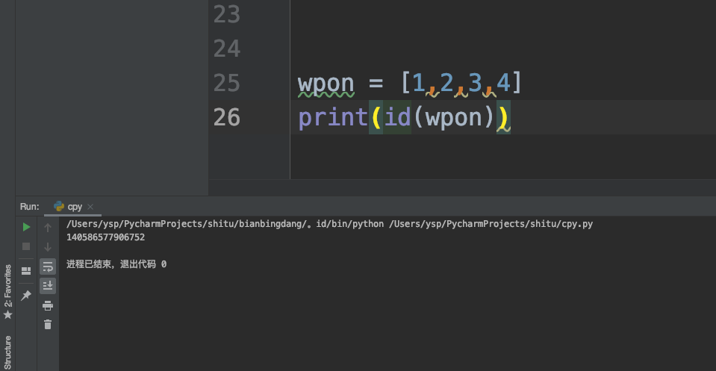Jump down the stack trace arrow
Image resolution: width=716 pixels, height=371 pixels.
coord(48,247)
